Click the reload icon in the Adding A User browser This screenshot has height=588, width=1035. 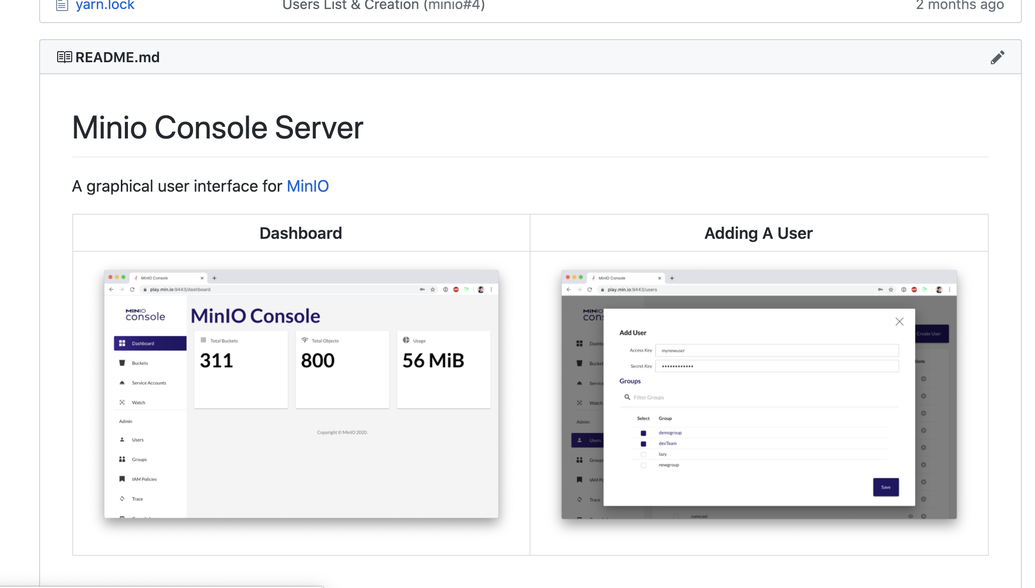[590, 289]
